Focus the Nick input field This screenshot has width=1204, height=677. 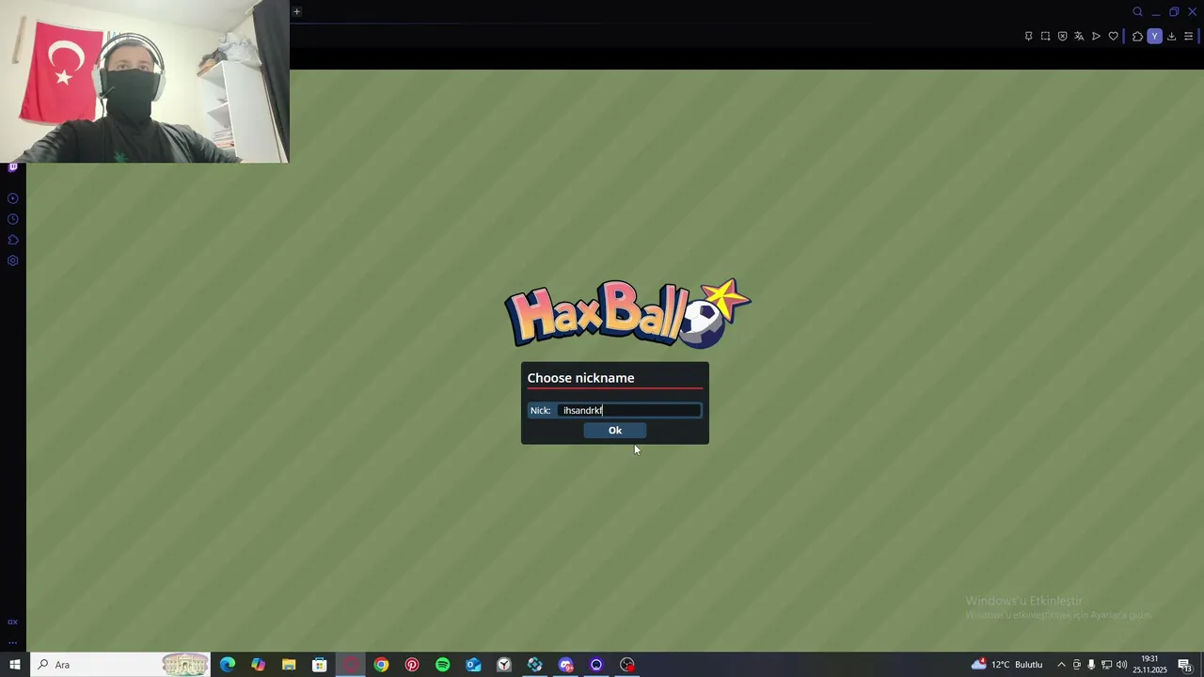click(x=629, y=410)
